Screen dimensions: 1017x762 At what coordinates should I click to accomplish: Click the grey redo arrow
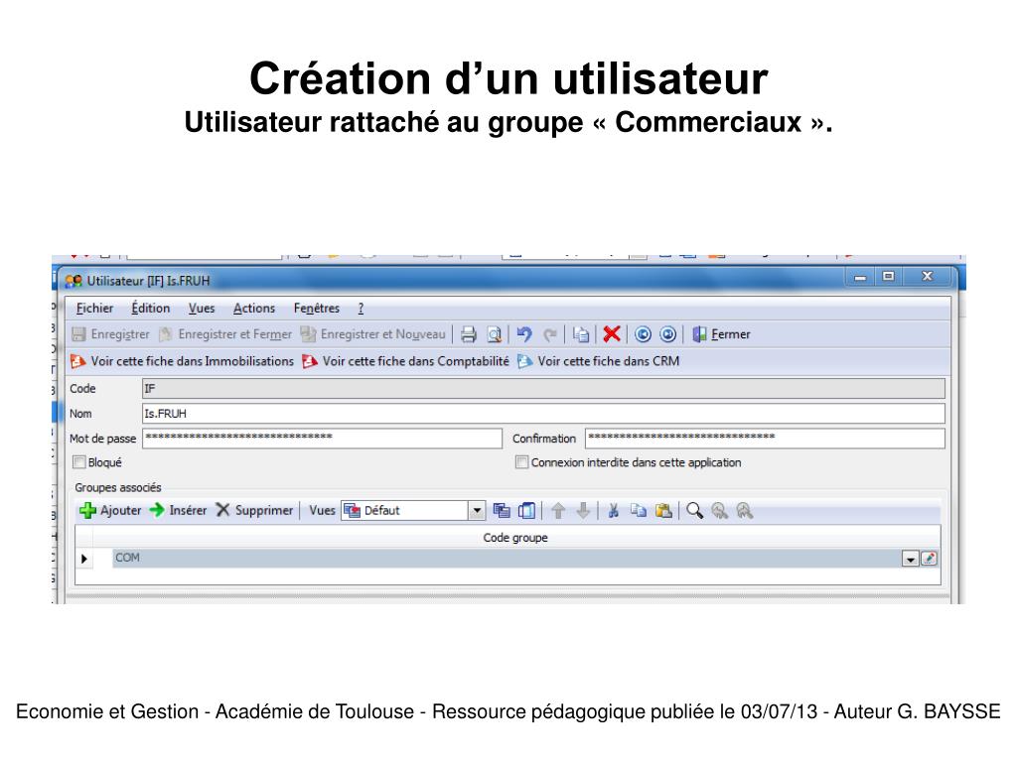(x=550, y=334)
